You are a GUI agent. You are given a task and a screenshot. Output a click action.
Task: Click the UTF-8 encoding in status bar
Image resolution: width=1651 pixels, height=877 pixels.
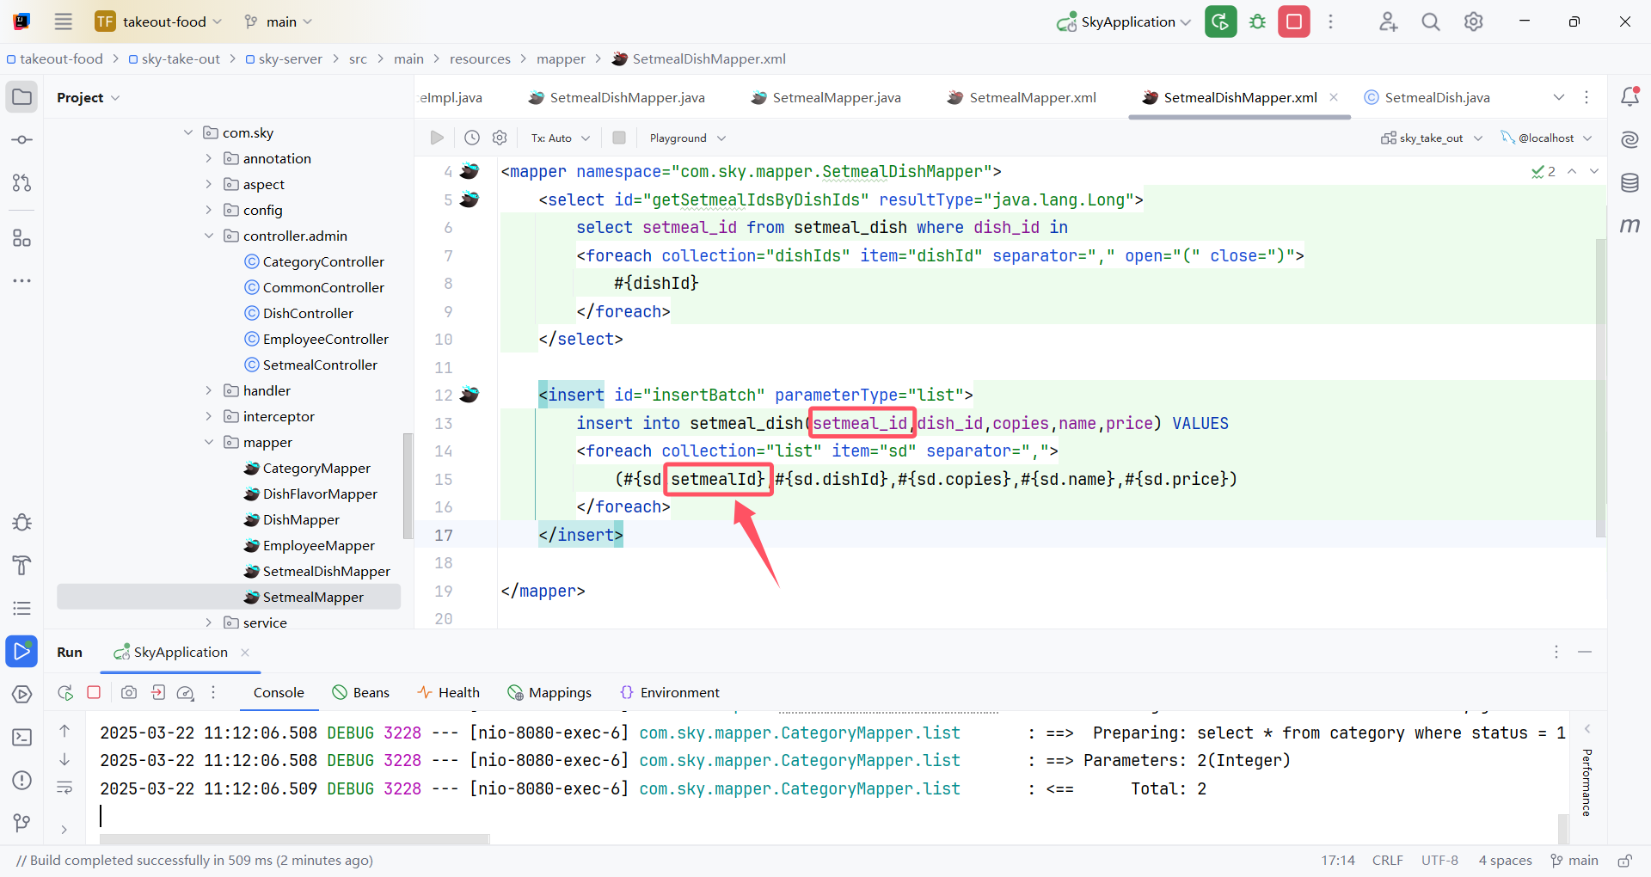pyautogui.click(x=1439, y=860)
